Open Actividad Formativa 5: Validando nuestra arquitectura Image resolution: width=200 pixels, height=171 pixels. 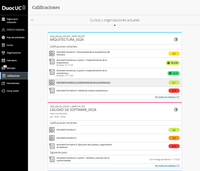[x=82, y=91]
